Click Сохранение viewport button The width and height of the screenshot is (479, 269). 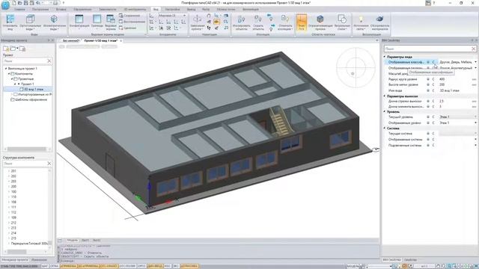pos(129,15)
